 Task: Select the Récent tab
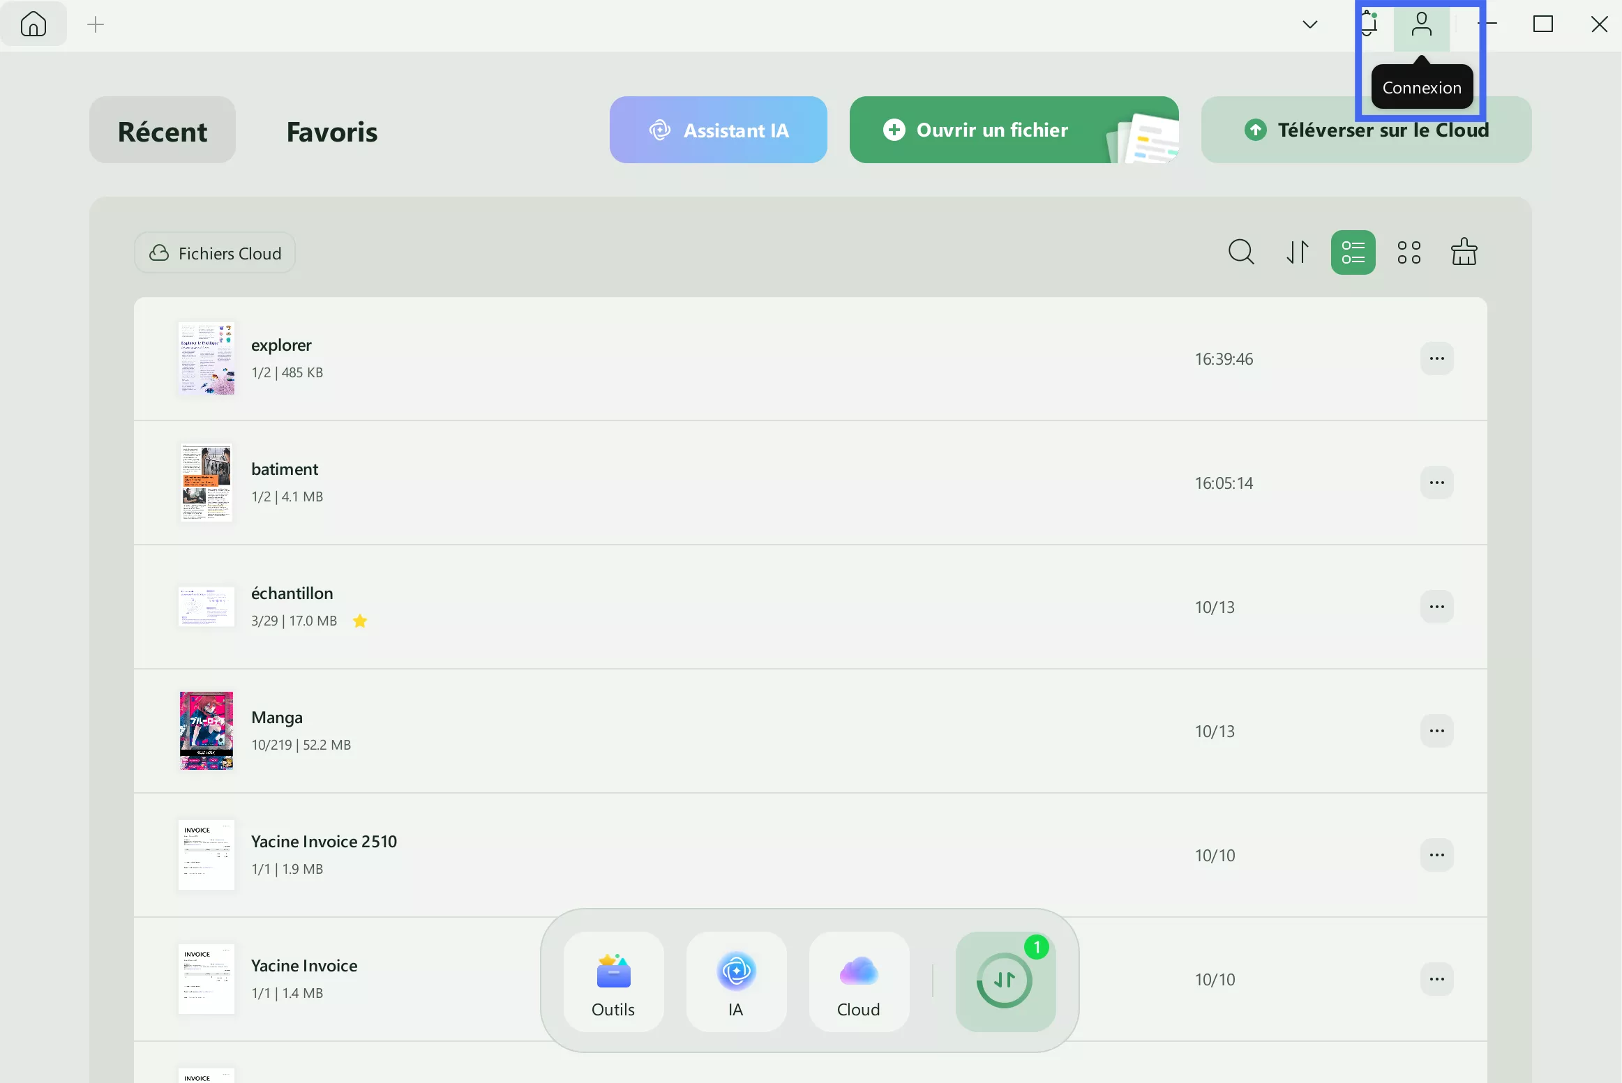tap(163, 131)
